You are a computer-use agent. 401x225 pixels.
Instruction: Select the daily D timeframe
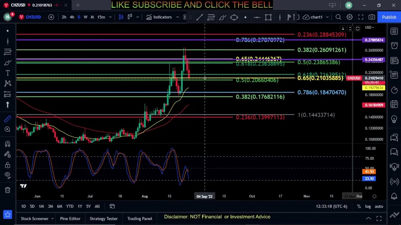coord(79,17)
